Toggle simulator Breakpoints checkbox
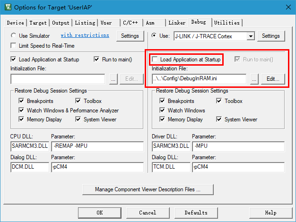 click(21, 101)
